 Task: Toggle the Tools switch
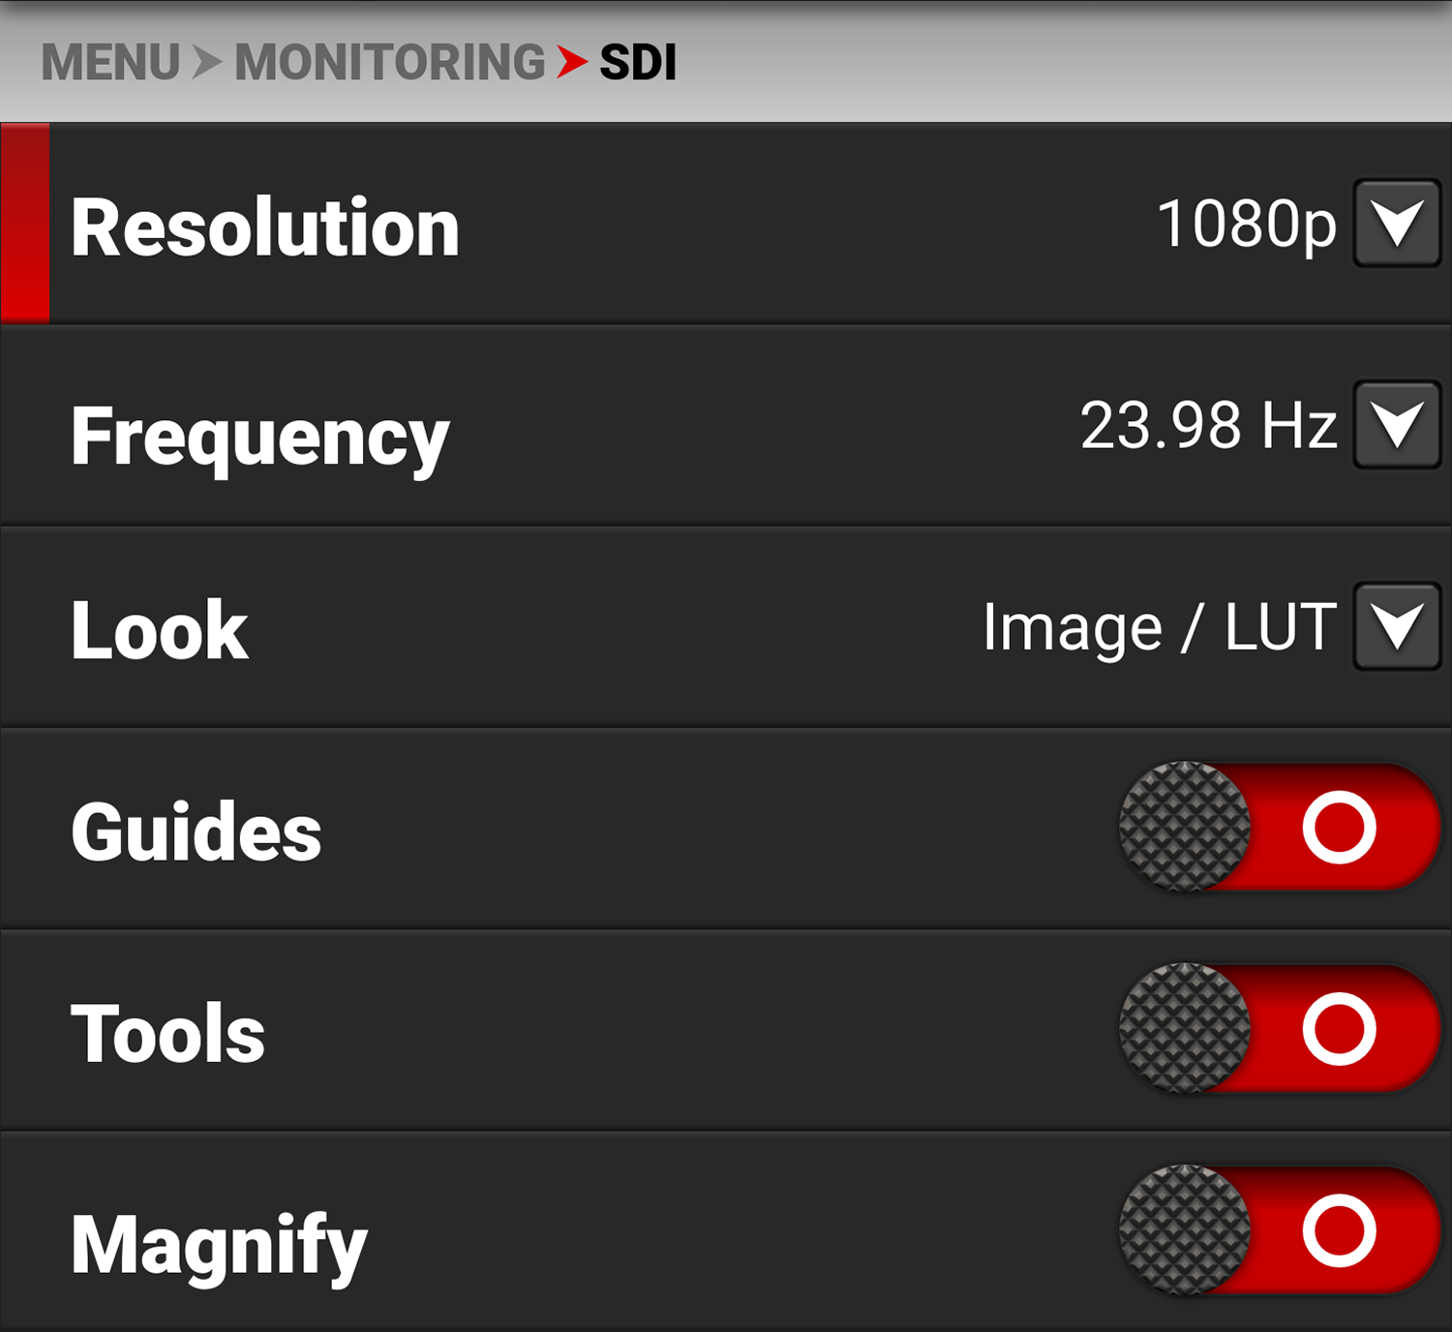[x=1280, y=1029]
